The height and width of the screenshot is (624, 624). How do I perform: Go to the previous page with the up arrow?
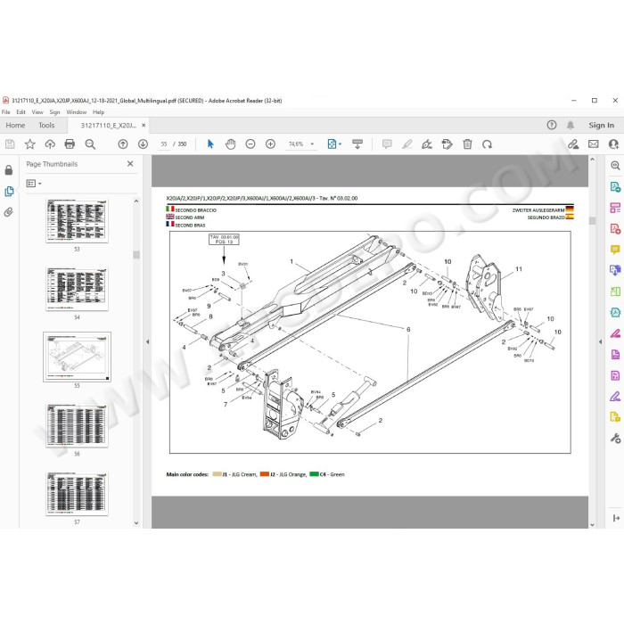[123, 144]
